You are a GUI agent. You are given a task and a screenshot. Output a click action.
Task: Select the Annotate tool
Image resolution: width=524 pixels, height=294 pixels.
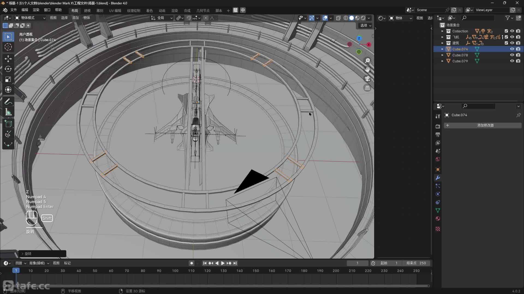8,102
